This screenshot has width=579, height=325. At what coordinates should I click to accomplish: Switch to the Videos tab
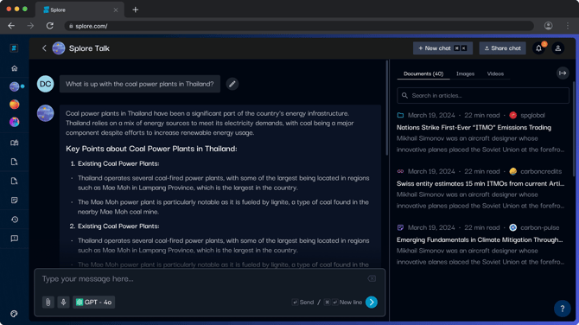[495, 73]
